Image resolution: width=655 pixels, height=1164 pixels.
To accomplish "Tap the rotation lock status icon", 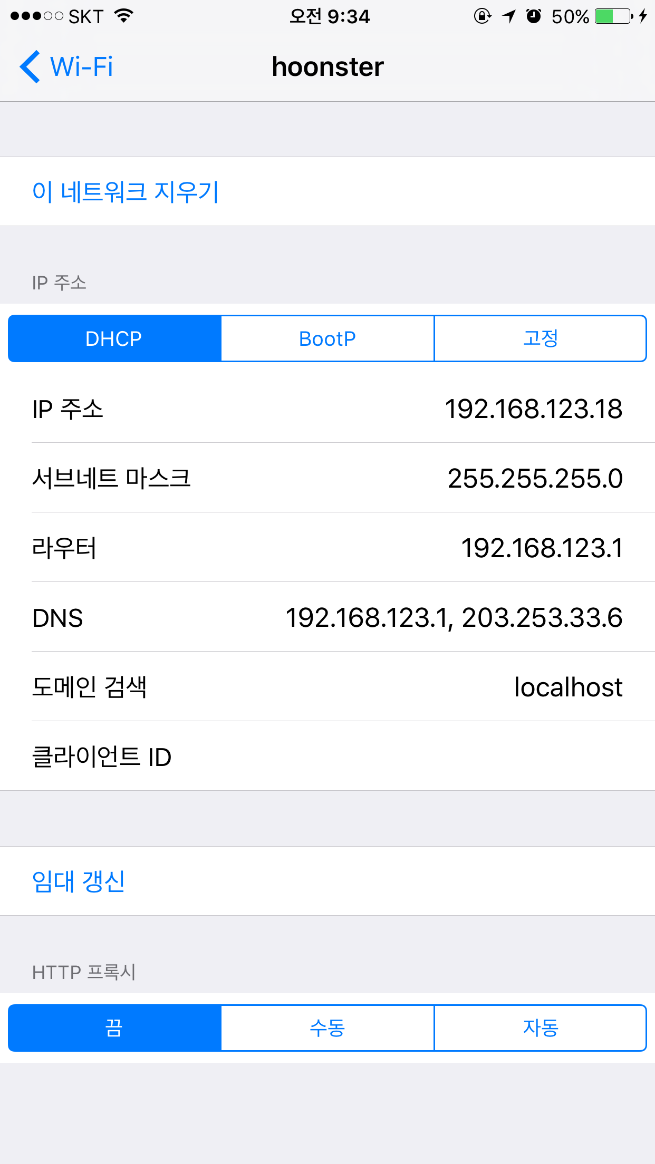I will [483, 16].
